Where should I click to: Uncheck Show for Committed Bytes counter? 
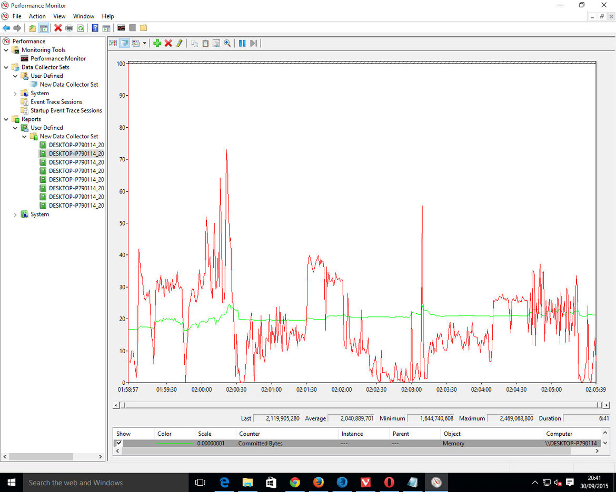click(119, 443)
